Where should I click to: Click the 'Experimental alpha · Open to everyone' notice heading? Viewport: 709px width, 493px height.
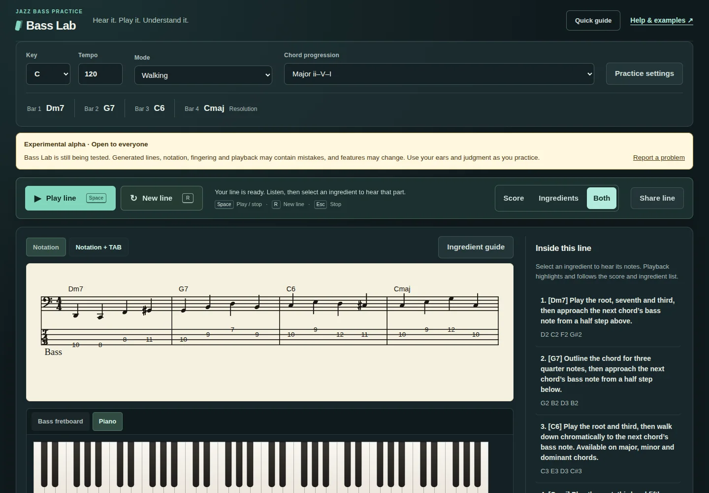coord(86,144)
